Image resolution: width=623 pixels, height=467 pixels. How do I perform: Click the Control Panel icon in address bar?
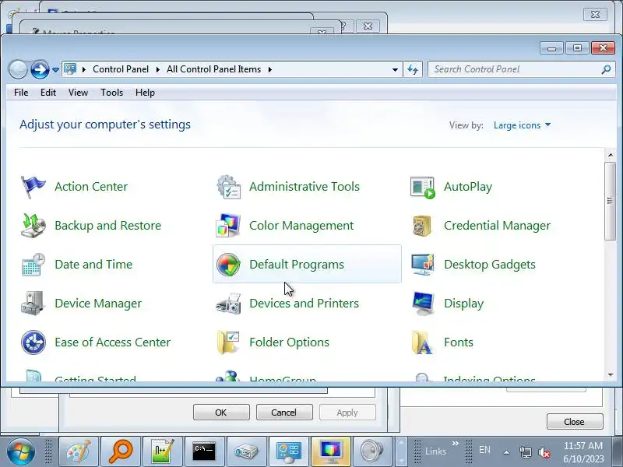tap(70, 69)
